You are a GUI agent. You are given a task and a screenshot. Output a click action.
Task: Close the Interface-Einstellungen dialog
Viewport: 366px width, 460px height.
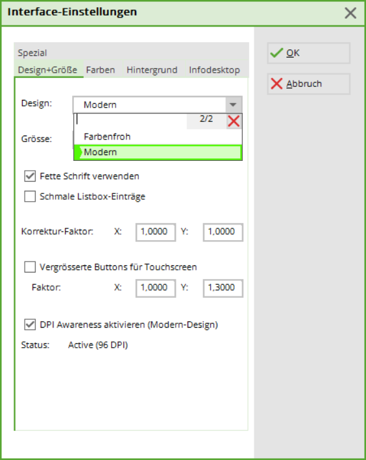point(350,13)
